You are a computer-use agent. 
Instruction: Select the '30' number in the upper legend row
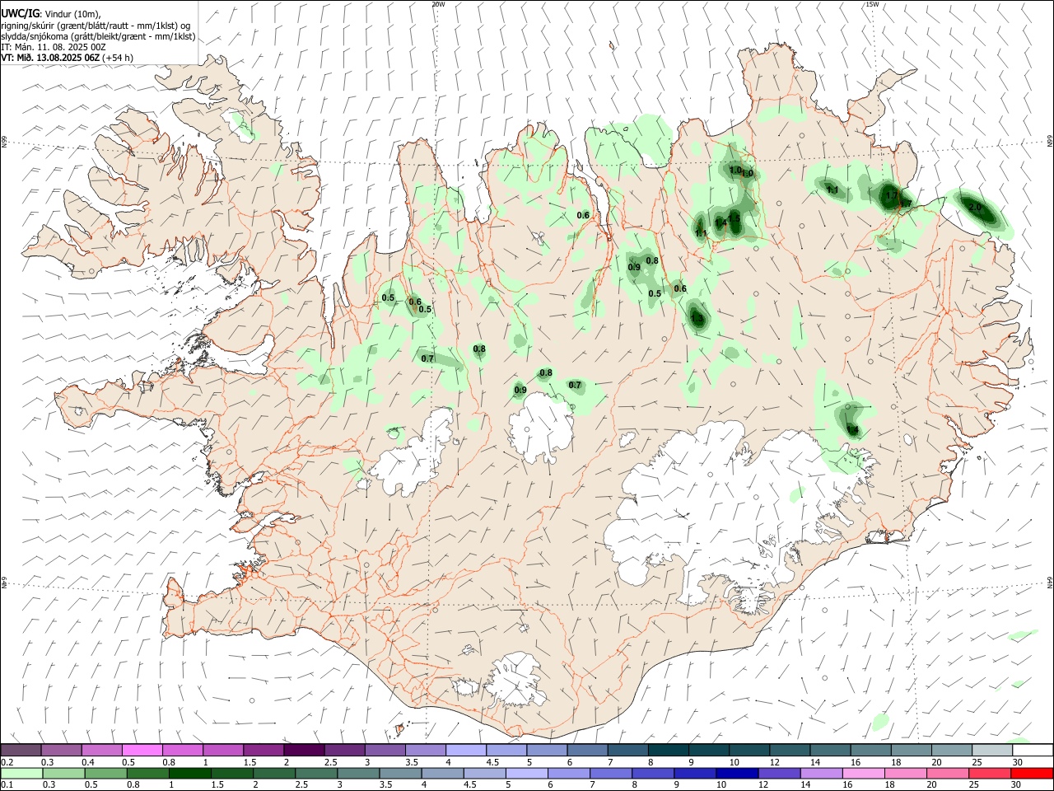1018,762
